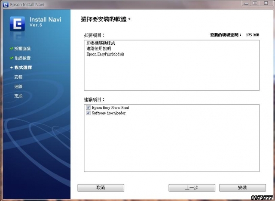Screen dimensions: 275x201
Task: Minimize the Epson Install Navi window
Action: (246, 3)
